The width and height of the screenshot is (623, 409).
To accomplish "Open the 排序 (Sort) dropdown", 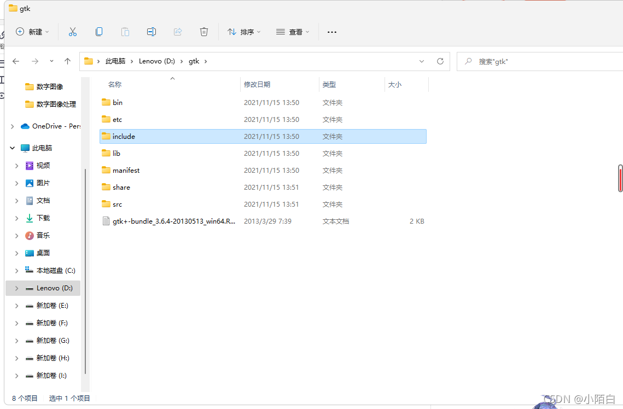I will tap(244, 32).
